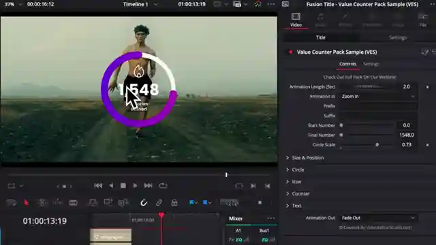This screenshot has width=436, height=245.
Task: Go to first frame transport button
Action: click(x=98, y=186)
